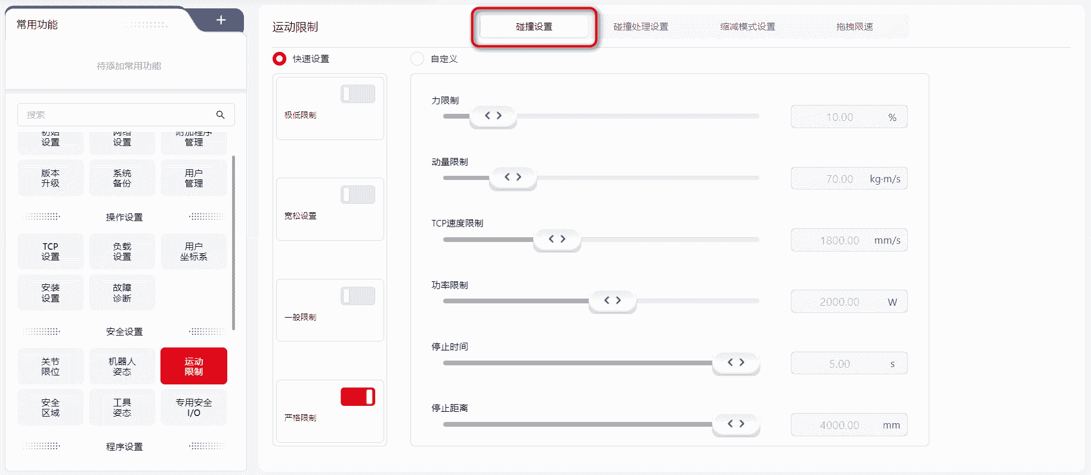Click the plus icon to add a common function

(221, 20)
